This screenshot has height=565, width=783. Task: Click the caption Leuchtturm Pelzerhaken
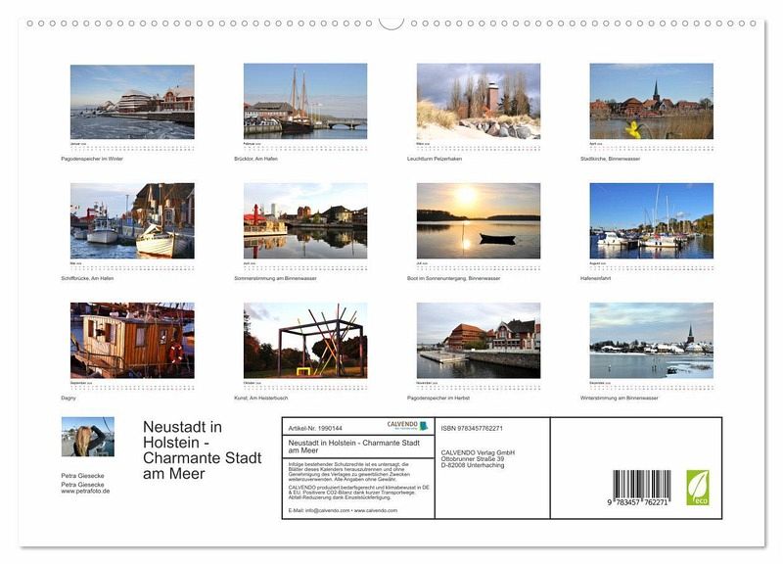click(435, 159)
